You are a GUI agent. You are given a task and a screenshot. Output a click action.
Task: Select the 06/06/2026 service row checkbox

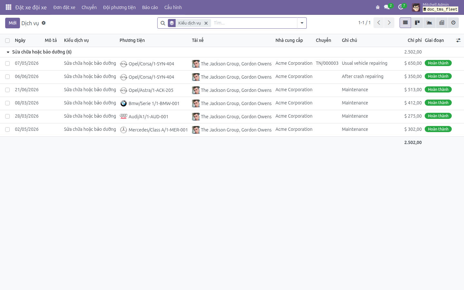7,77
